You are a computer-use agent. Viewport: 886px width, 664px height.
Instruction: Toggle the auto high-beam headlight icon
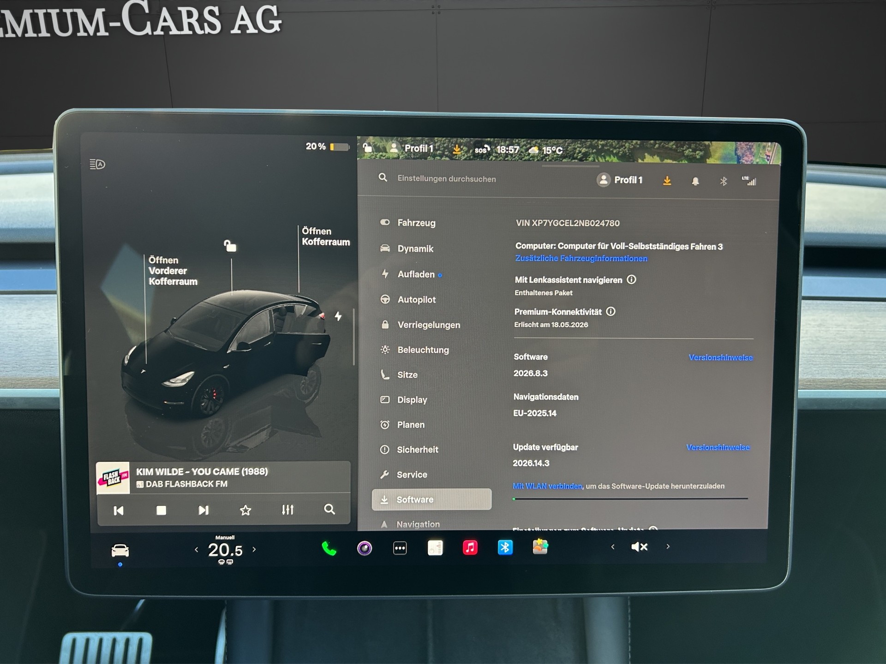(97, 164)
